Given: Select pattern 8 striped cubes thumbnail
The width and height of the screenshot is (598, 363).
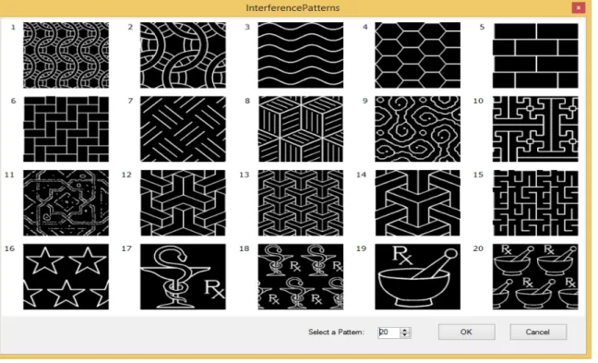Looking at the screenshot, I should coord(301,129).
